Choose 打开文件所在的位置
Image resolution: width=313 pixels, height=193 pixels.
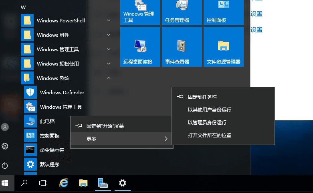(223, 135)
